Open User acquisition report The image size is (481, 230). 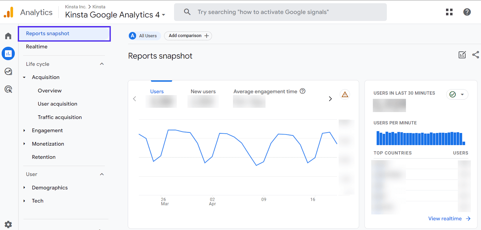[x=57, y=104]
